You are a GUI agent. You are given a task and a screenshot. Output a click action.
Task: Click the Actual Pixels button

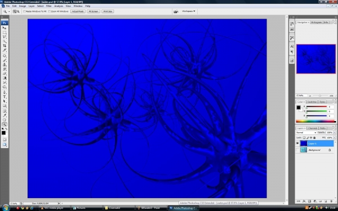pyautogui.click(x=78, y=11)
